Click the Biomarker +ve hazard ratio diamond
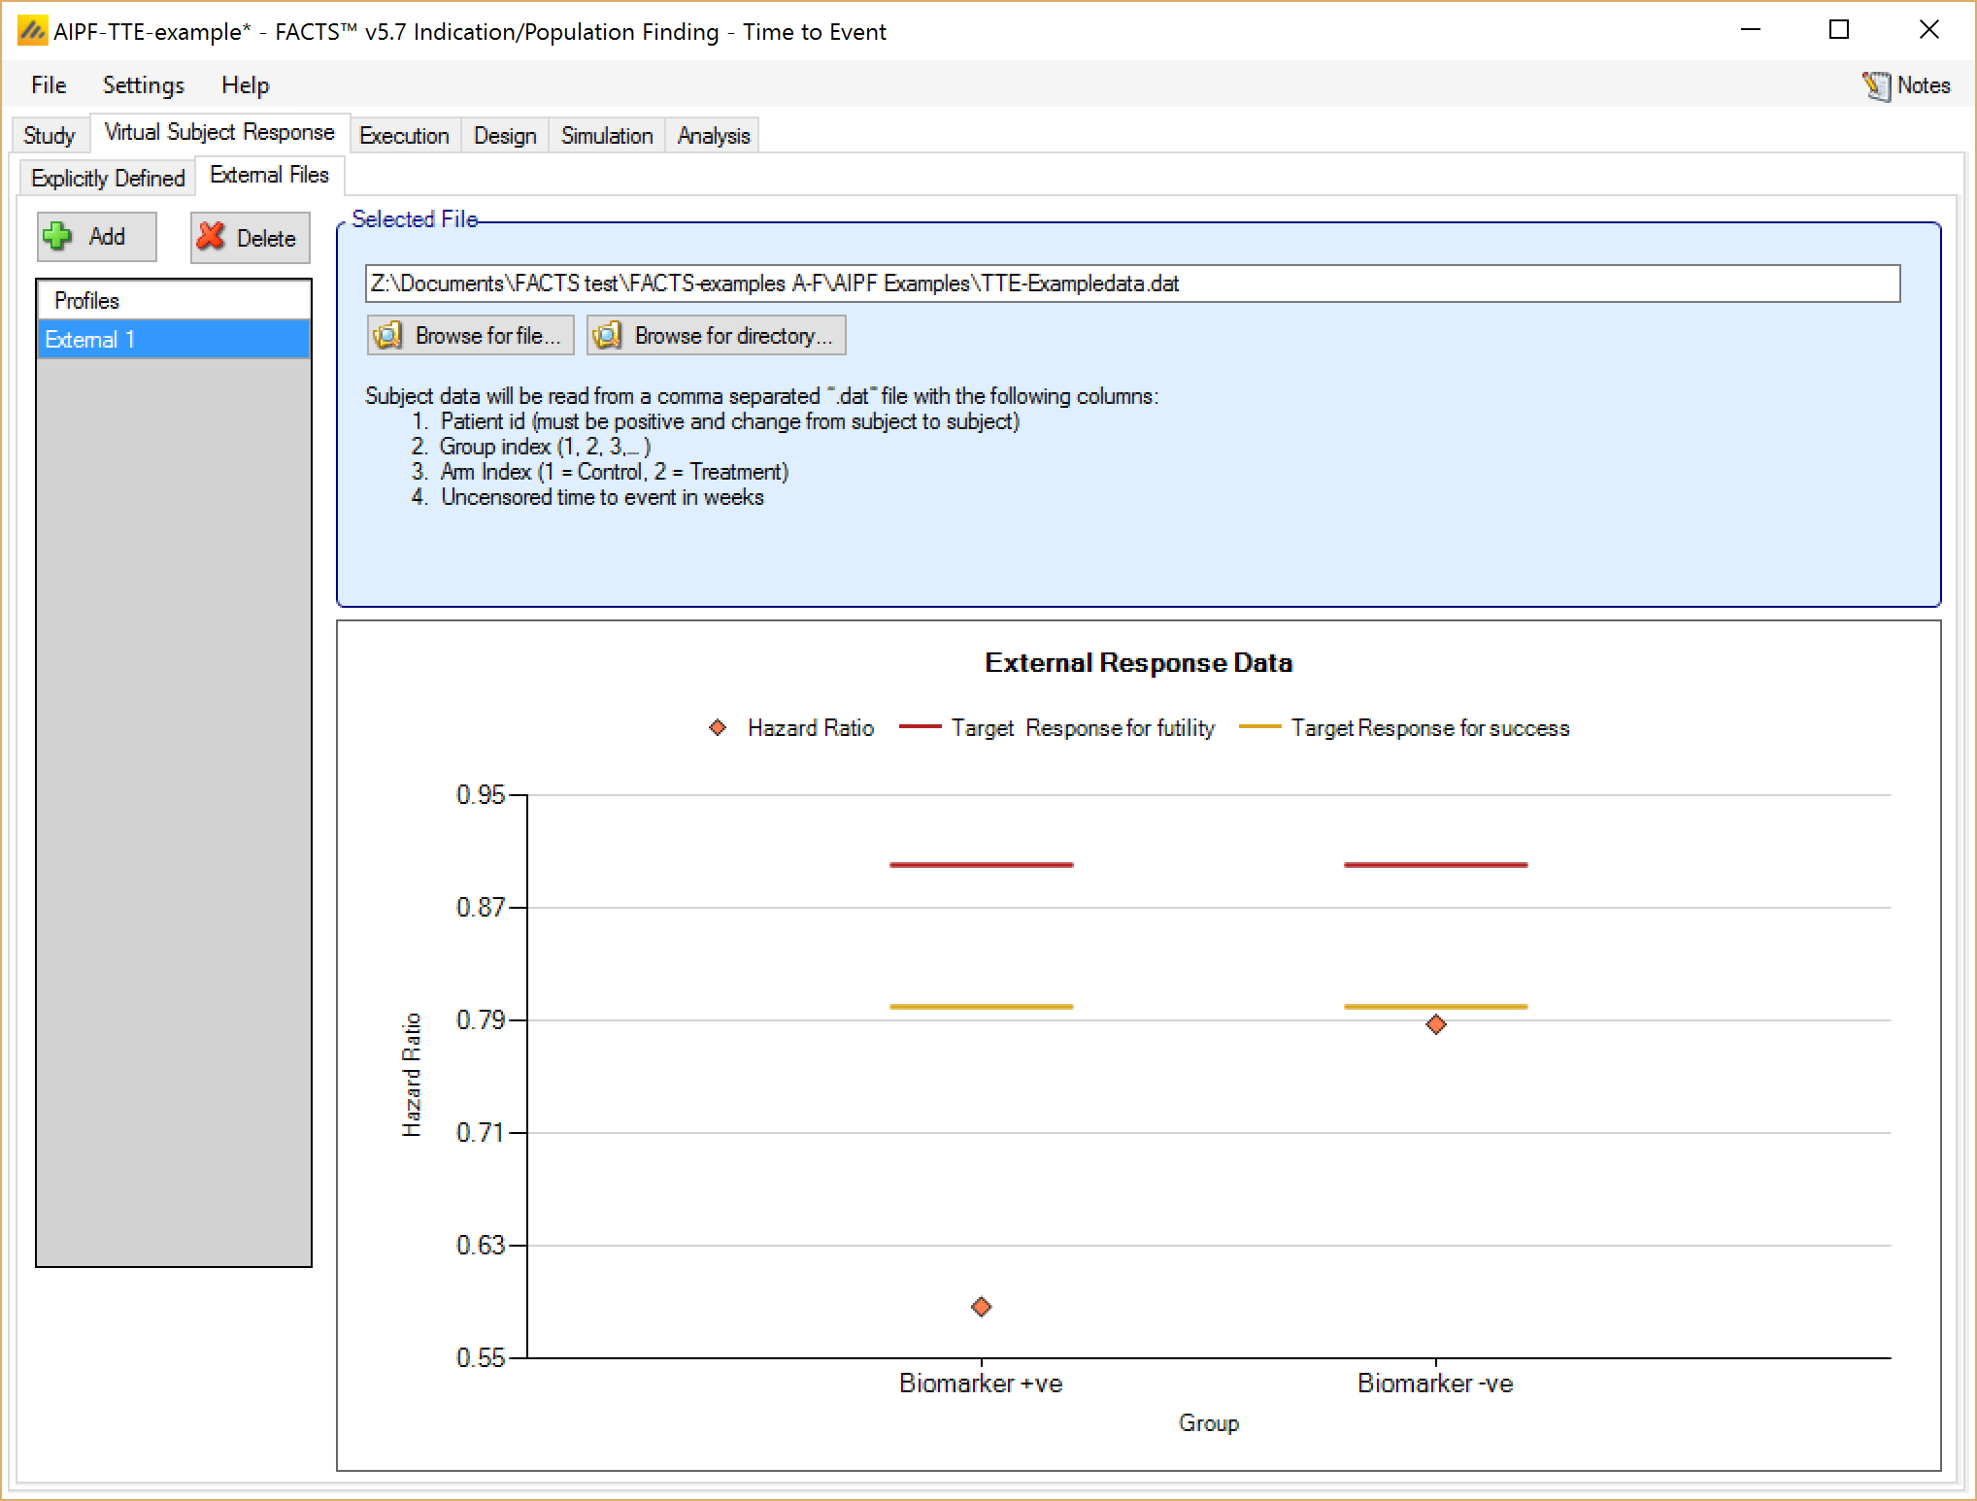Screen dimensions: 1977x1501 pyautogui.click(x=981, y=1307)
